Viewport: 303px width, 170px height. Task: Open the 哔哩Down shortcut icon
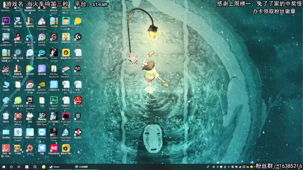[30, 132]
